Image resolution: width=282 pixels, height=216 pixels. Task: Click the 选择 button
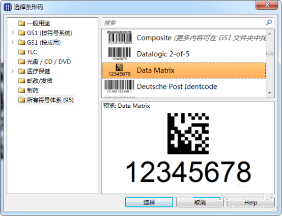click(149, 202)
